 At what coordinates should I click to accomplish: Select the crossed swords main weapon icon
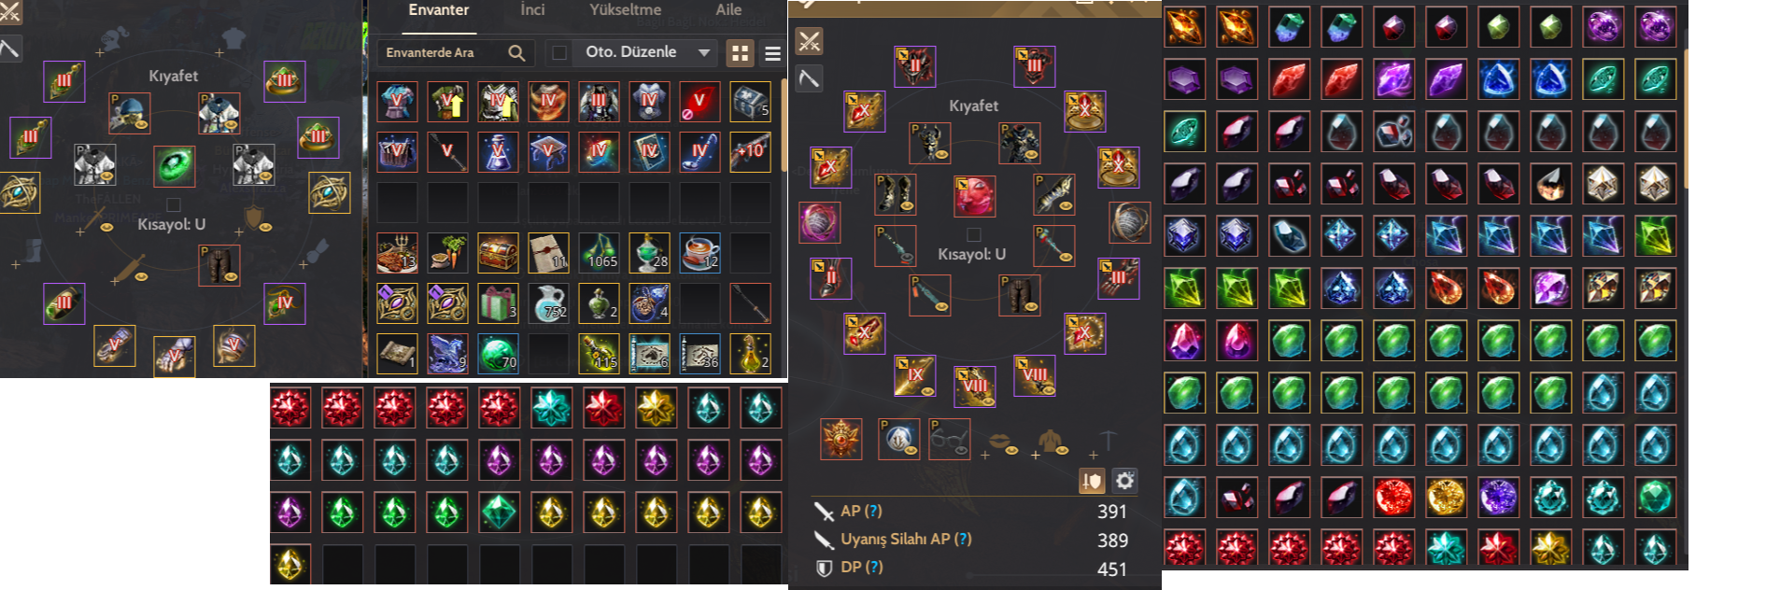pyautogui.click(x=809, y=41)
